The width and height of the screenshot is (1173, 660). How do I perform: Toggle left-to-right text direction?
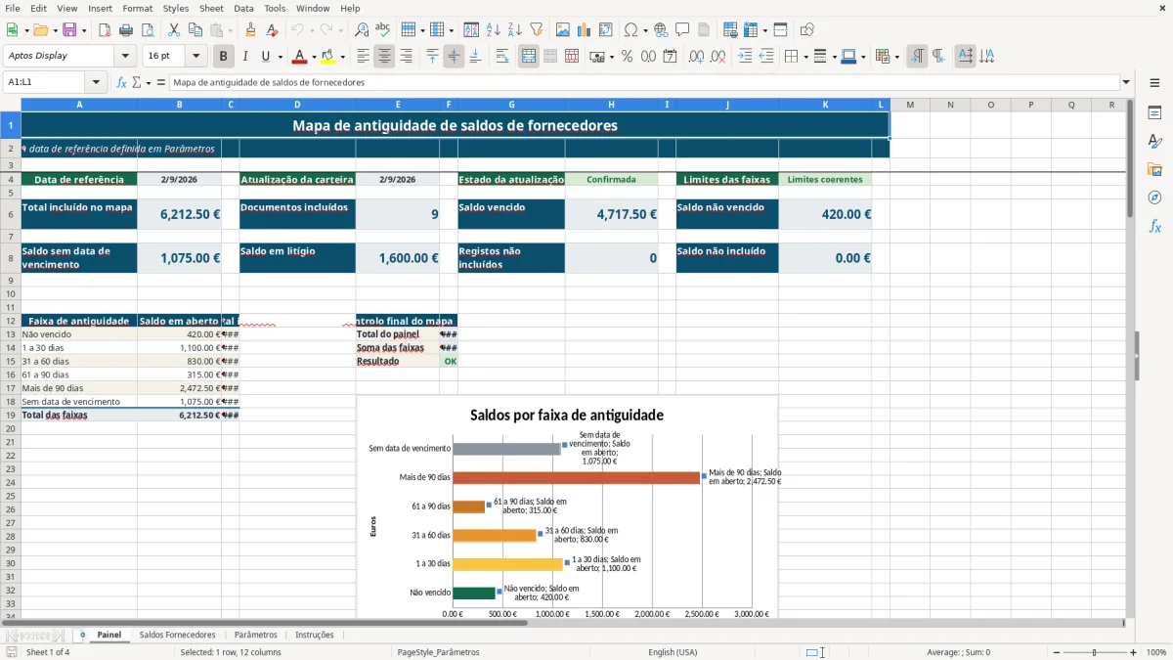(917, 57)
